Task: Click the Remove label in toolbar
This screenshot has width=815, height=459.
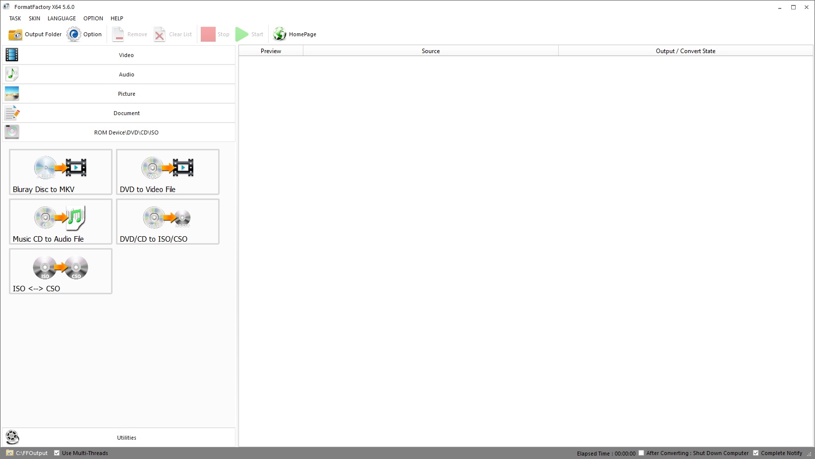Action: [x=137, y=34]
